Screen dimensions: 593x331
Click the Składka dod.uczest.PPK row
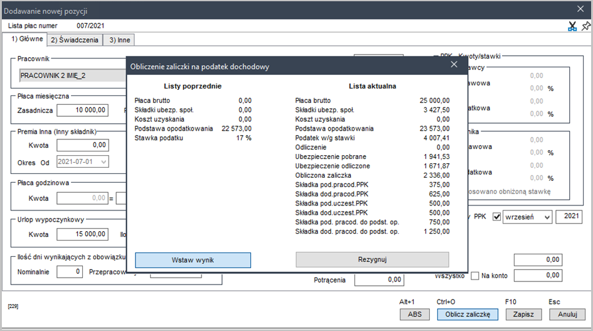[x=373, y=213]
